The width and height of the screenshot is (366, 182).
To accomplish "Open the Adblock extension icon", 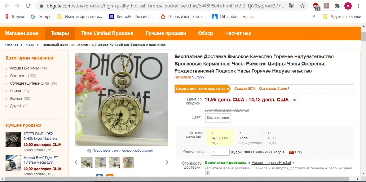I will pos(316,6).
